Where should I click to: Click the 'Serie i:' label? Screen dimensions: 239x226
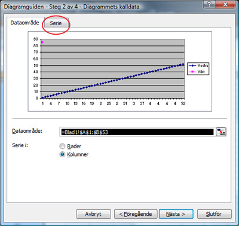20,145
